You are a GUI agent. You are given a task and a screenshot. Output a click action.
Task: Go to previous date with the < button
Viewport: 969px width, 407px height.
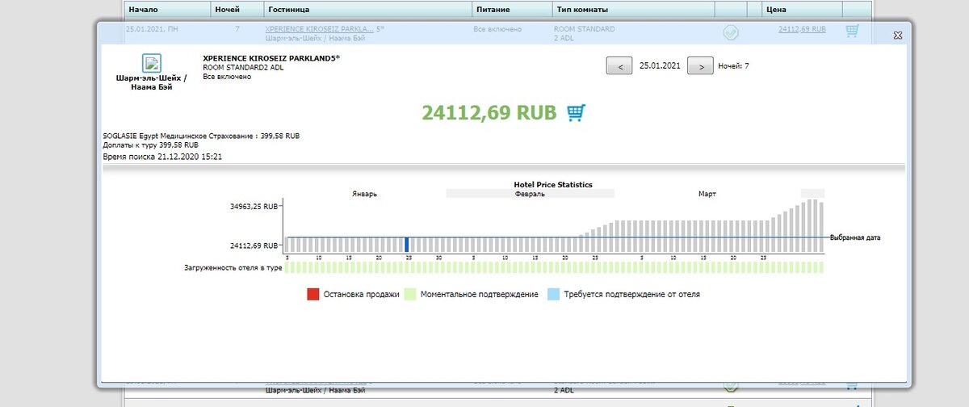pyautogui.click(x=619, y=66)
